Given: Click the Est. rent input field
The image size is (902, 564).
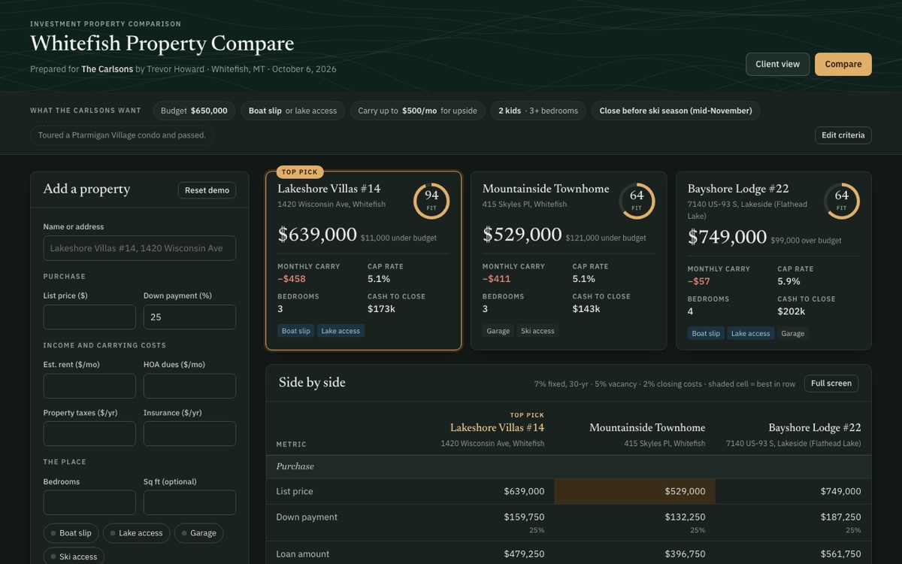Looking at the screenshot, I should pyautogui.click(x=89, y=386).
